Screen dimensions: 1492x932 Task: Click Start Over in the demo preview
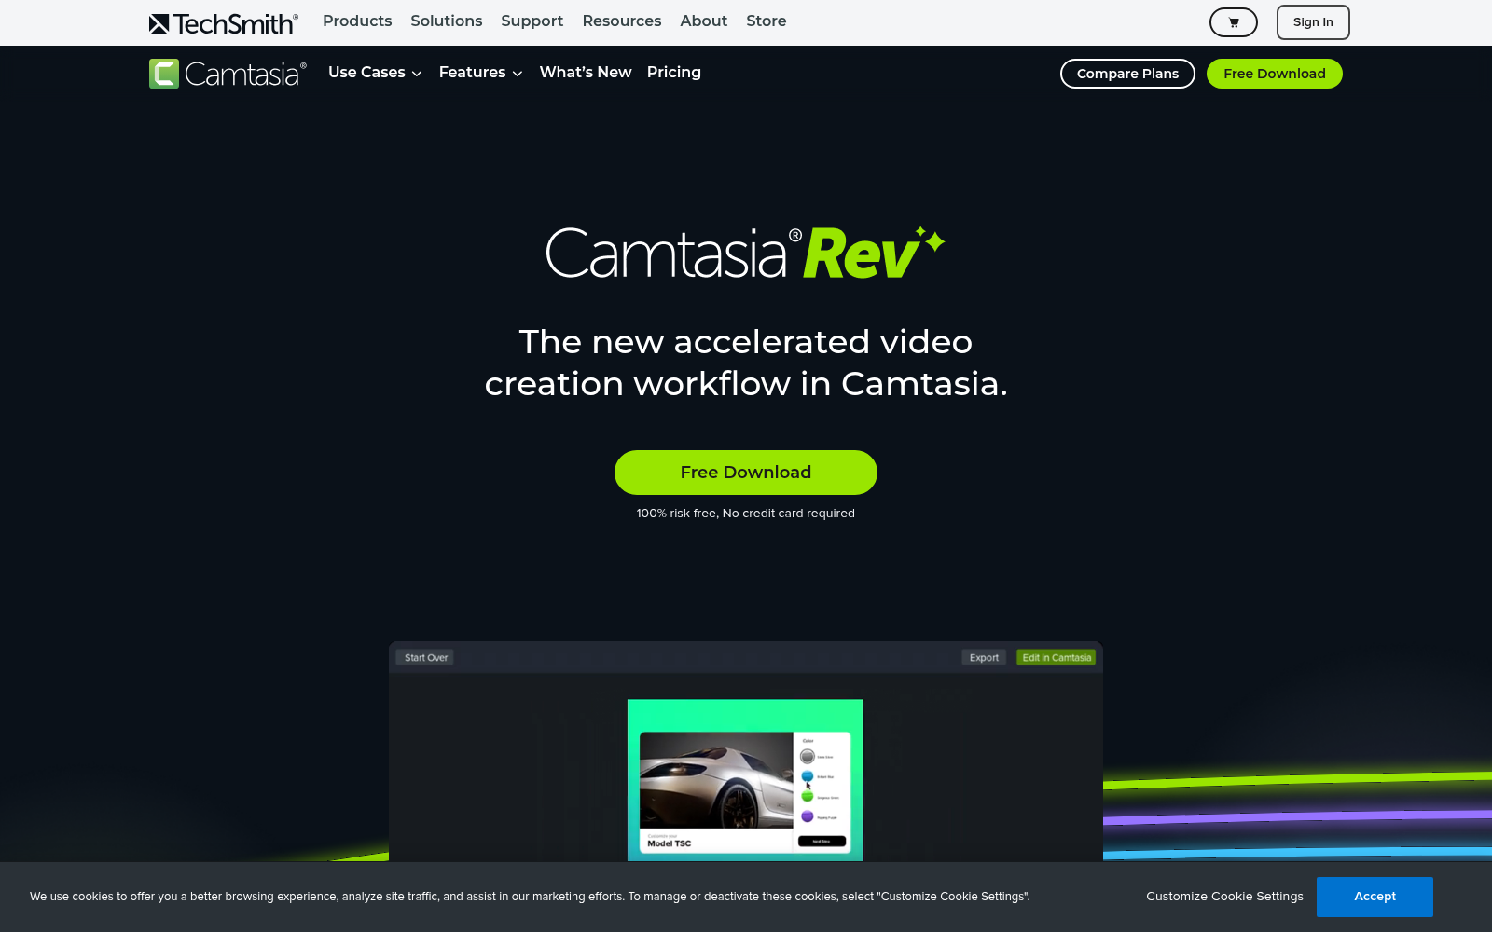click(x=426, y=658)
